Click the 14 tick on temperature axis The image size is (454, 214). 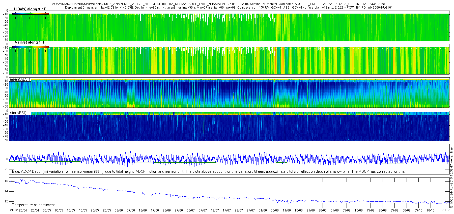[6, 191]
